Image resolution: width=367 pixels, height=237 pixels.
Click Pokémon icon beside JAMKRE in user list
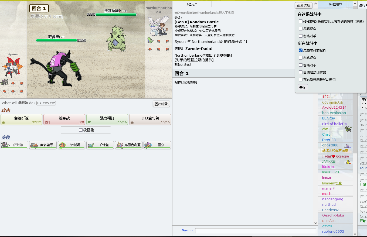point(348,162)
